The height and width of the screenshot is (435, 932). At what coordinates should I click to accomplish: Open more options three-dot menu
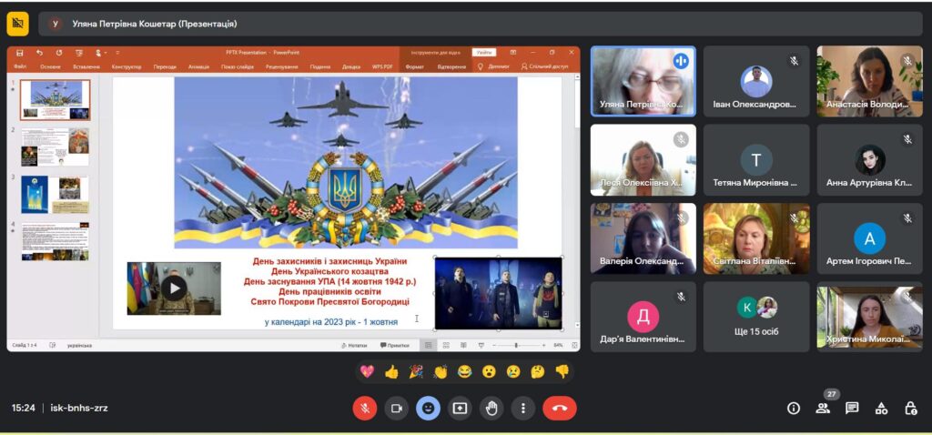coord(523,409)
